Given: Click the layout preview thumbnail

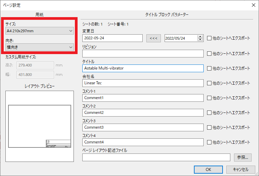Looking at the screenshot, I should tap(40, 126).
